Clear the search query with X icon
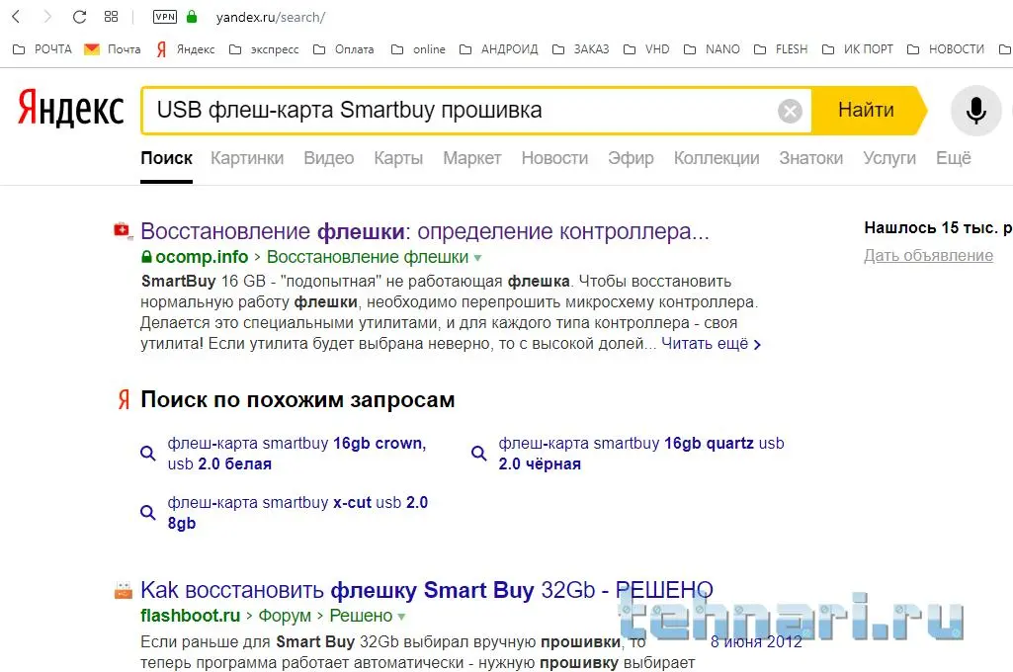Screen dimensions: 1013x672 tap(790, 111)
